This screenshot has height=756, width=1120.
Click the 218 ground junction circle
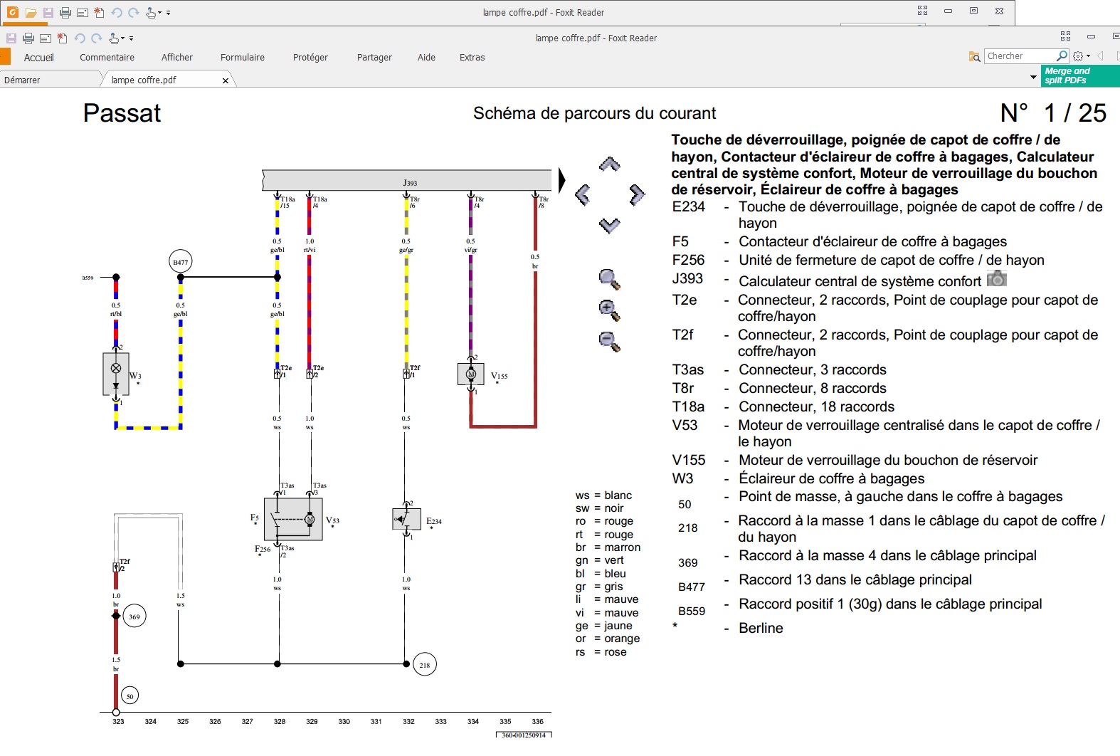pos(425,665)
